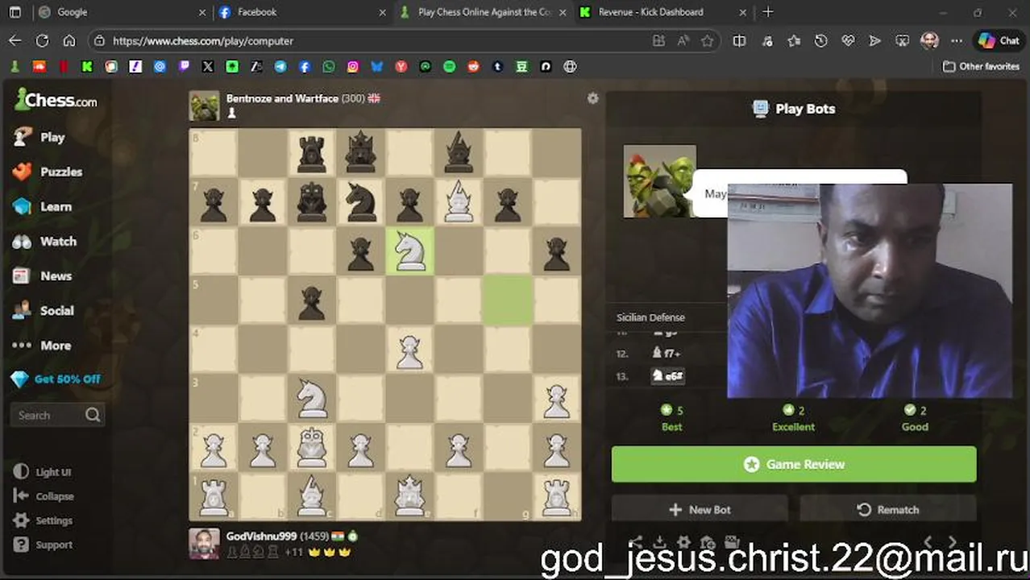Click the share game icon
The height and width of the screenshot is (580, 1030).
[636, 543]
